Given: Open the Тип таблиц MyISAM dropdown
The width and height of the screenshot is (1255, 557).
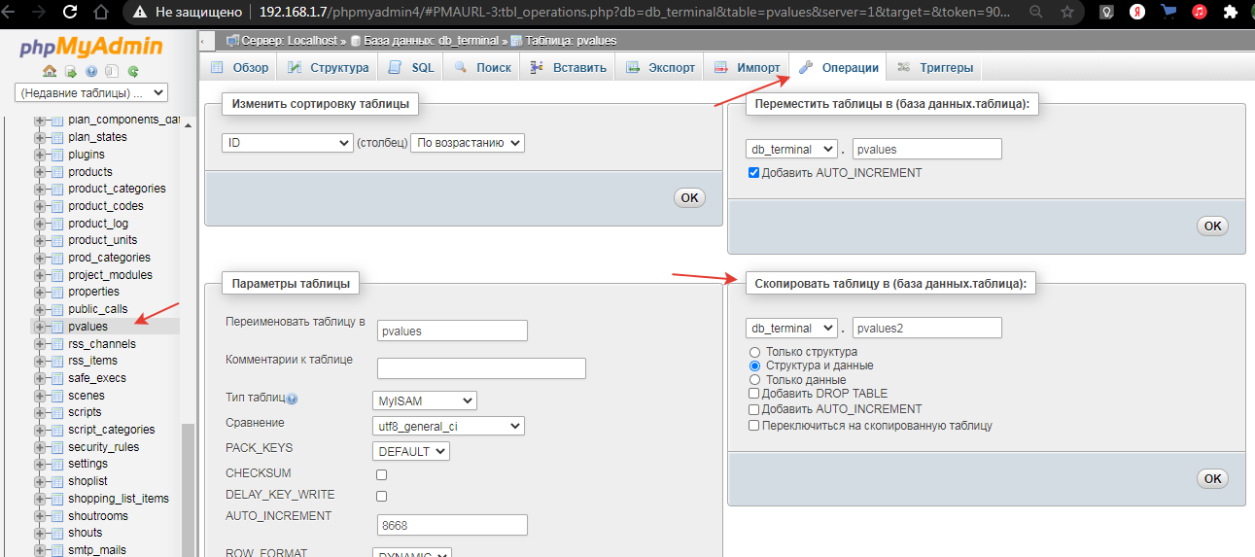Looking at the screenshot, I should click(425, 400).
